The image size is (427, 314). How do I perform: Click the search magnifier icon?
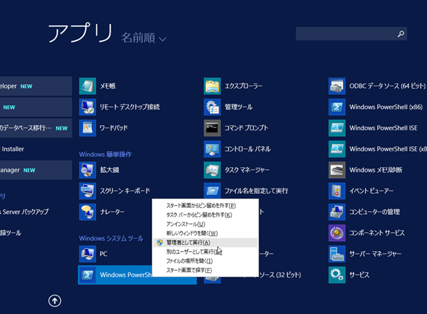coord(401,33)
